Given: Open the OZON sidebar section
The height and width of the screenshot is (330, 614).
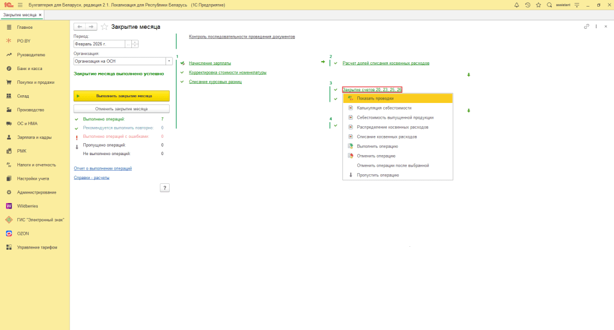Looking at the screenshot, I should 23,234.
